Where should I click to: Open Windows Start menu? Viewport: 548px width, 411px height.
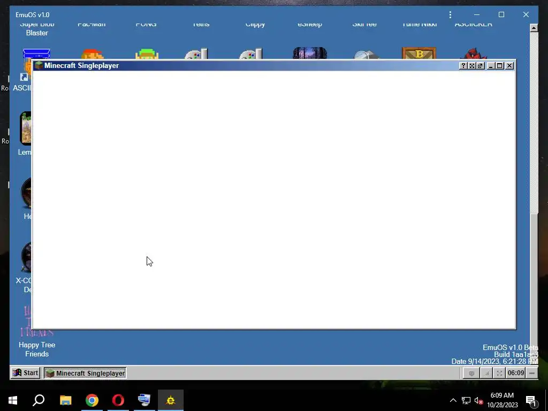click(x=13, y=400)
